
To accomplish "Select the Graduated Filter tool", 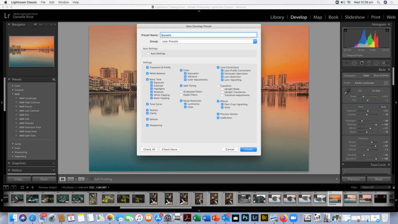I will coord(369,63).
